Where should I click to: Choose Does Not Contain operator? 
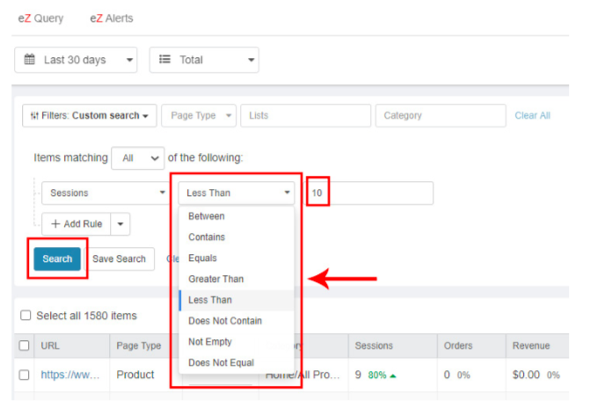(237, 321)
